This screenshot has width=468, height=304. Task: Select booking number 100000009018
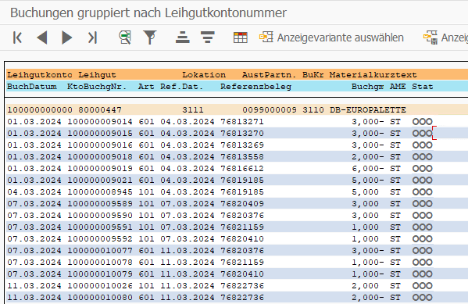(x=100, y=157)
